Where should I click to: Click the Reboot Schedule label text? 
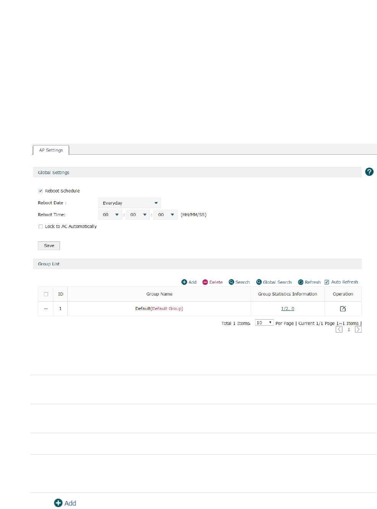(62, 191)
